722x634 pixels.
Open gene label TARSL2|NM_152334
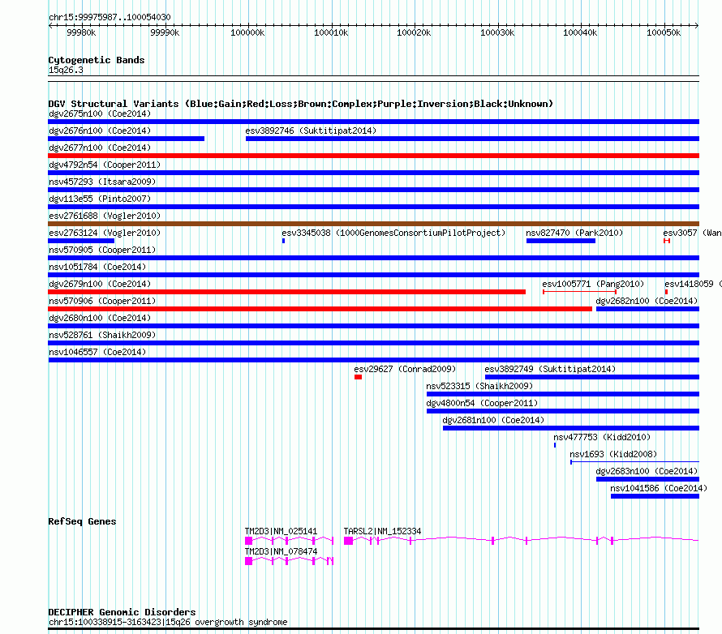382,531
